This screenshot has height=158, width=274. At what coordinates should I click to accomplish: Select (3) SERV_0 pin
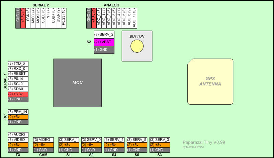tap(91, 140)
